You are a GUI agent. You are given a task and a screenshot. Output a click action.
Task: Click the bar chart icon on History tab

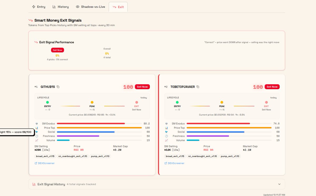point(54,7)
